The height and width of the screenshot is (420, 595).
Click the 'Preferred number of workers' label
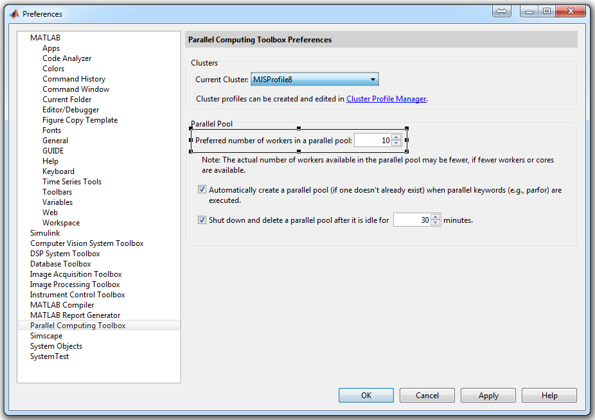[274, 141]
